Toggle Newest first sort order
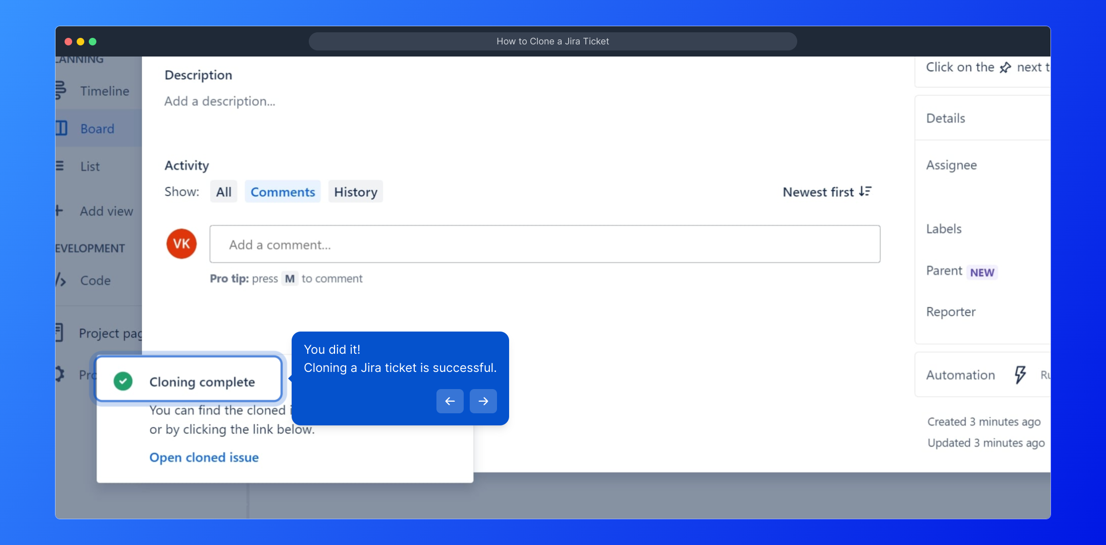This screenshot has height=545, width=1106. [x=826, y=192]
